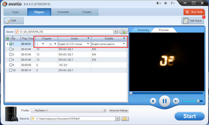
Task: Open the start chapter dropdown for title 1
Action: click(x=43, y=44)
